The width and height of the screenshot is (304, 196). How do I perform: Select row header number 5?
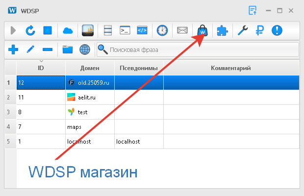10,142
